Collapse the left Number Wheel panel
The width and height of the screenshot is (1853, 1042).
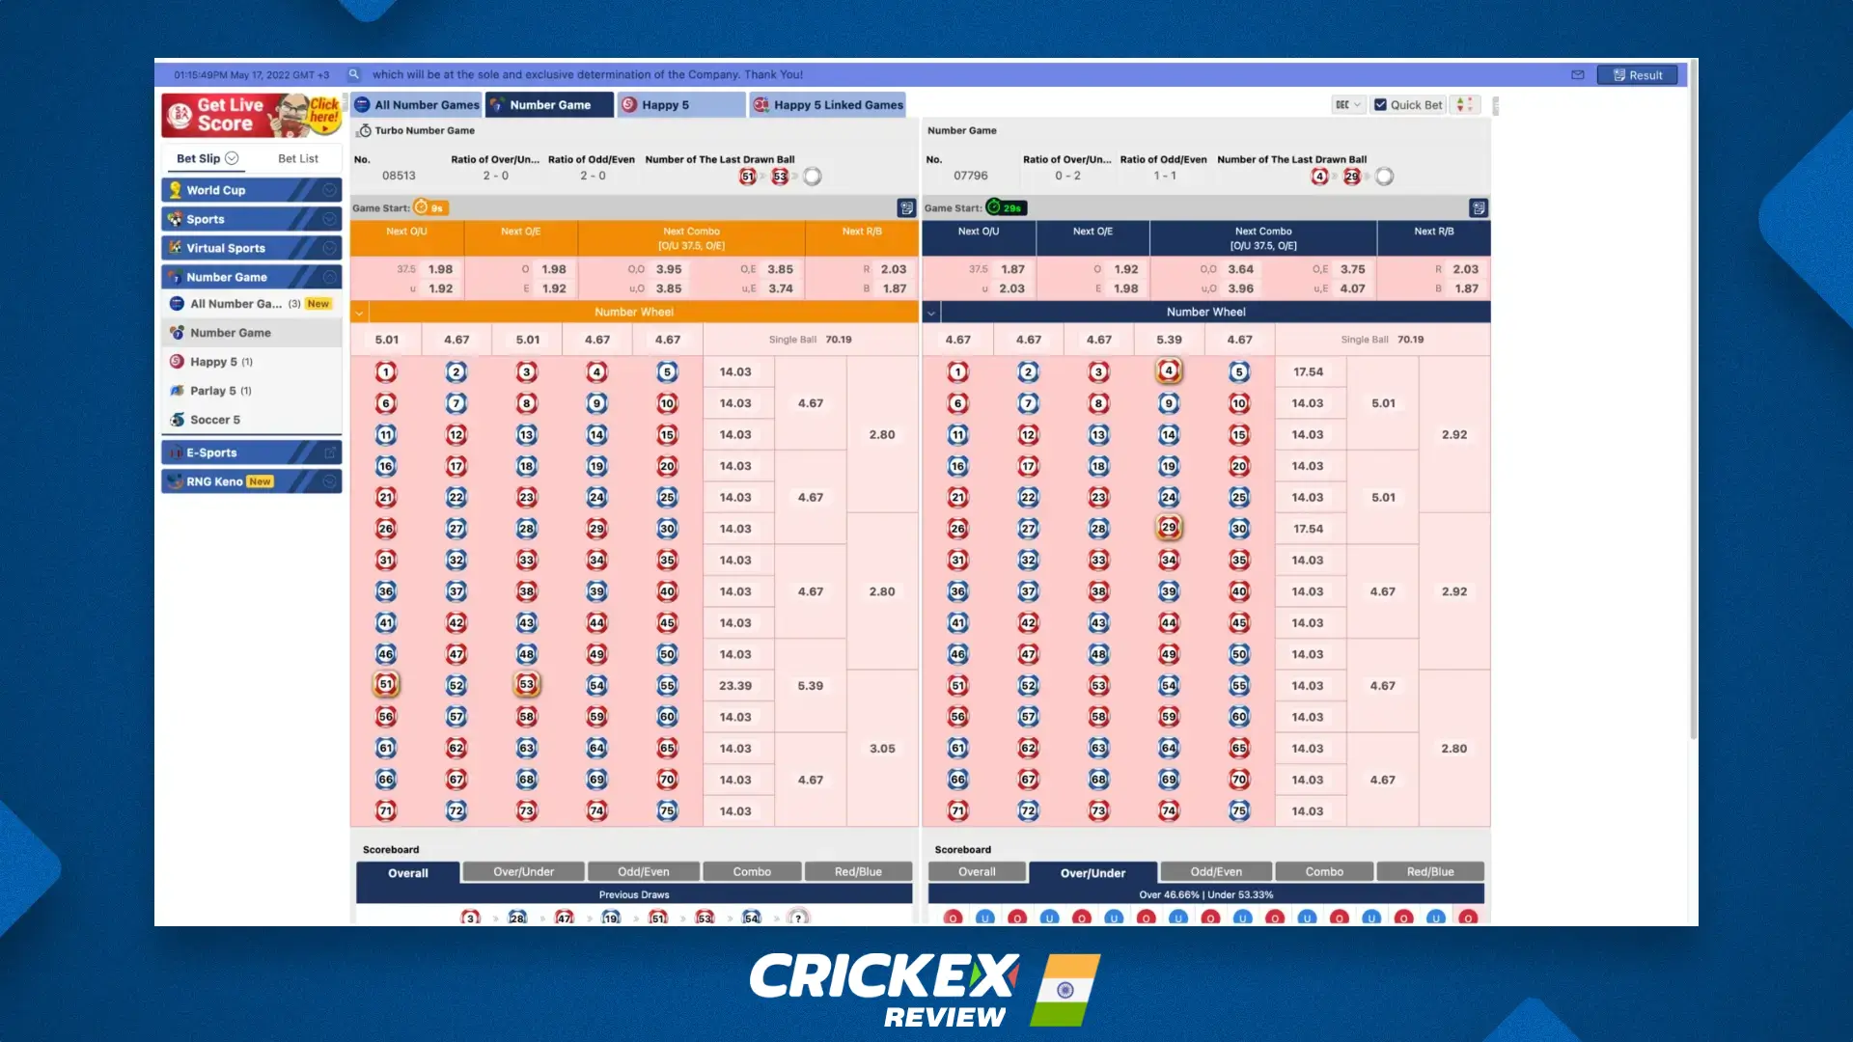pyautogui.click(x=360, y=312)
